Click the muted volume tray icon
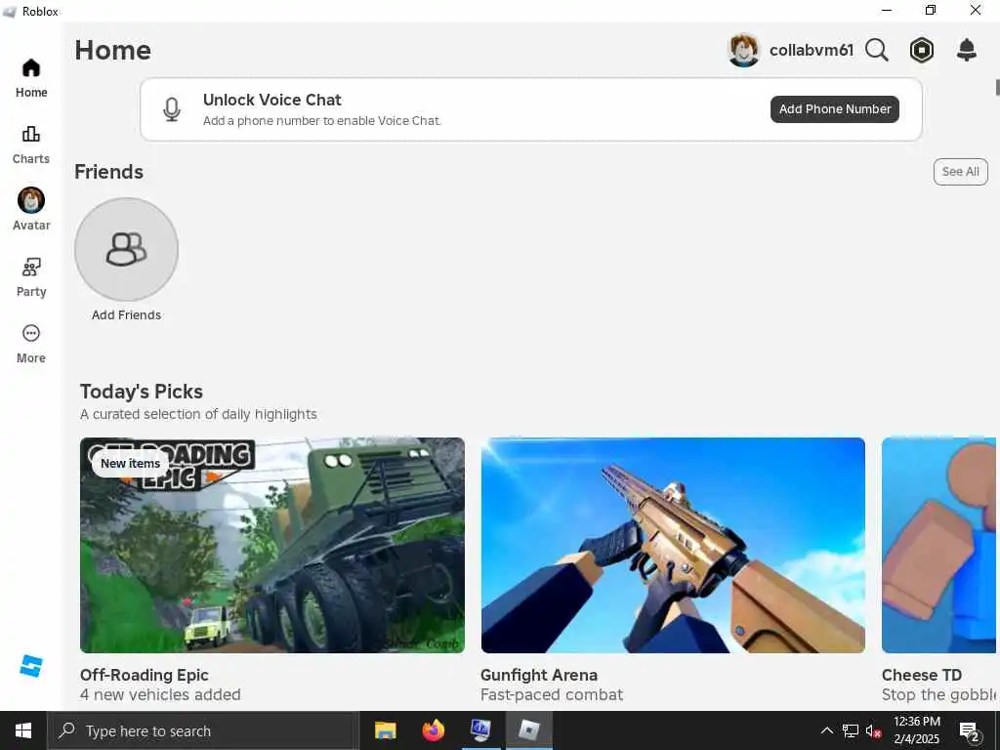Image resolution: width=1000 pixels, height=750 pixels. click(x=874, y=730)
